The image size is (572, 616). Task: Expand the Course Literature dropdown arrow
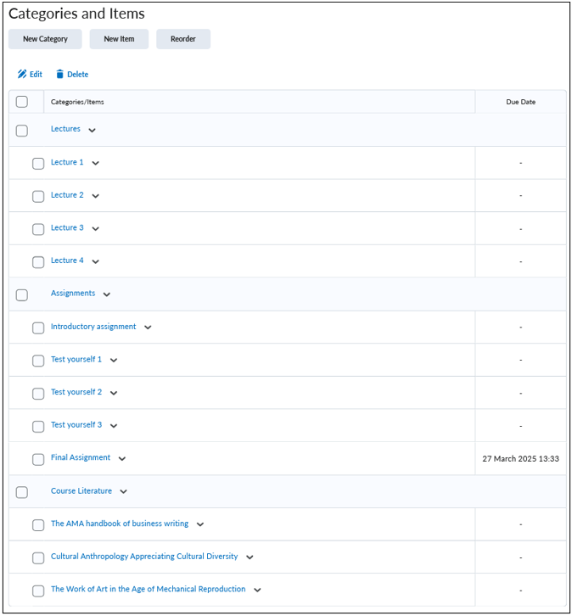pos(123,491)
